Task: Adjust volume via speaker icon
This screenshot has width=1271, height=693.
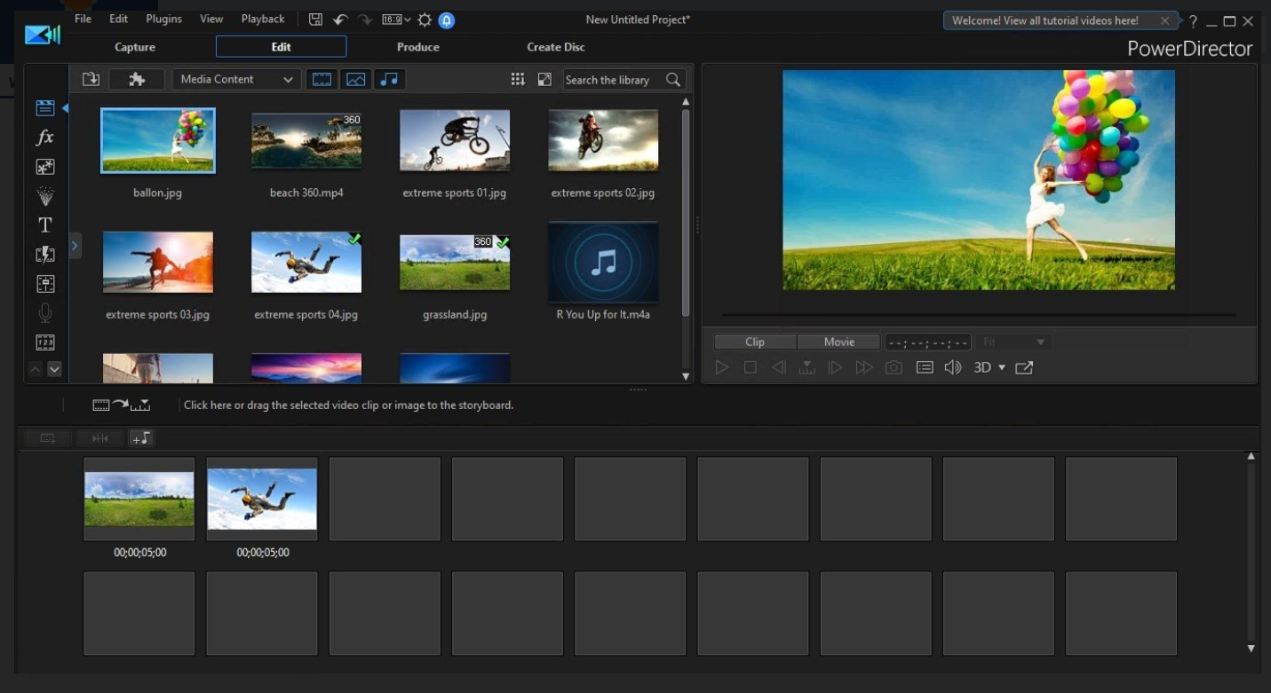Action: 953,367
